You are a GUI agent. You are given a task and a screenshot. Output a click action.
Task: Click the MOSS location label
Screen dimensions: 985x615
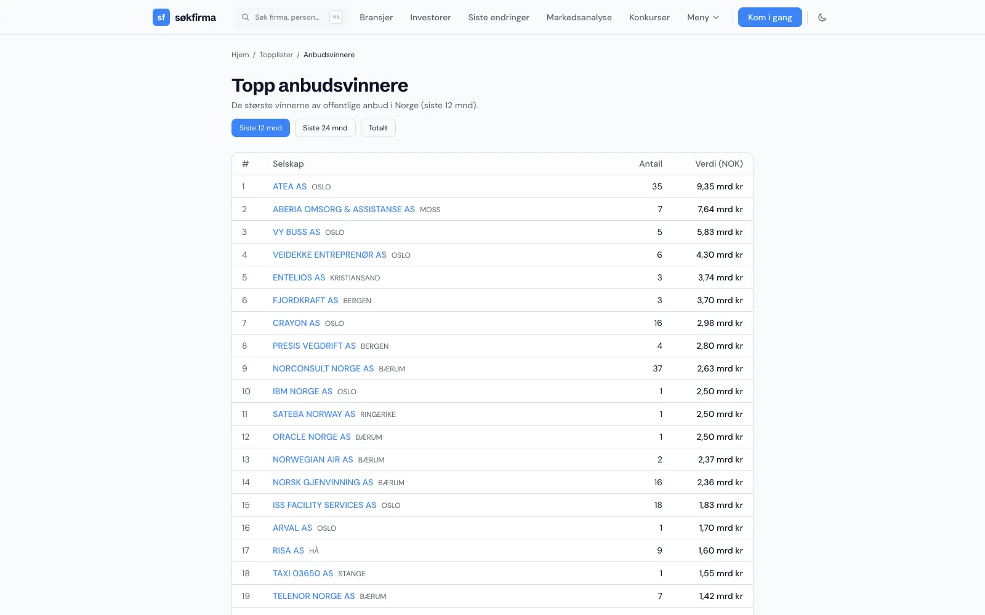coord(430,210)
